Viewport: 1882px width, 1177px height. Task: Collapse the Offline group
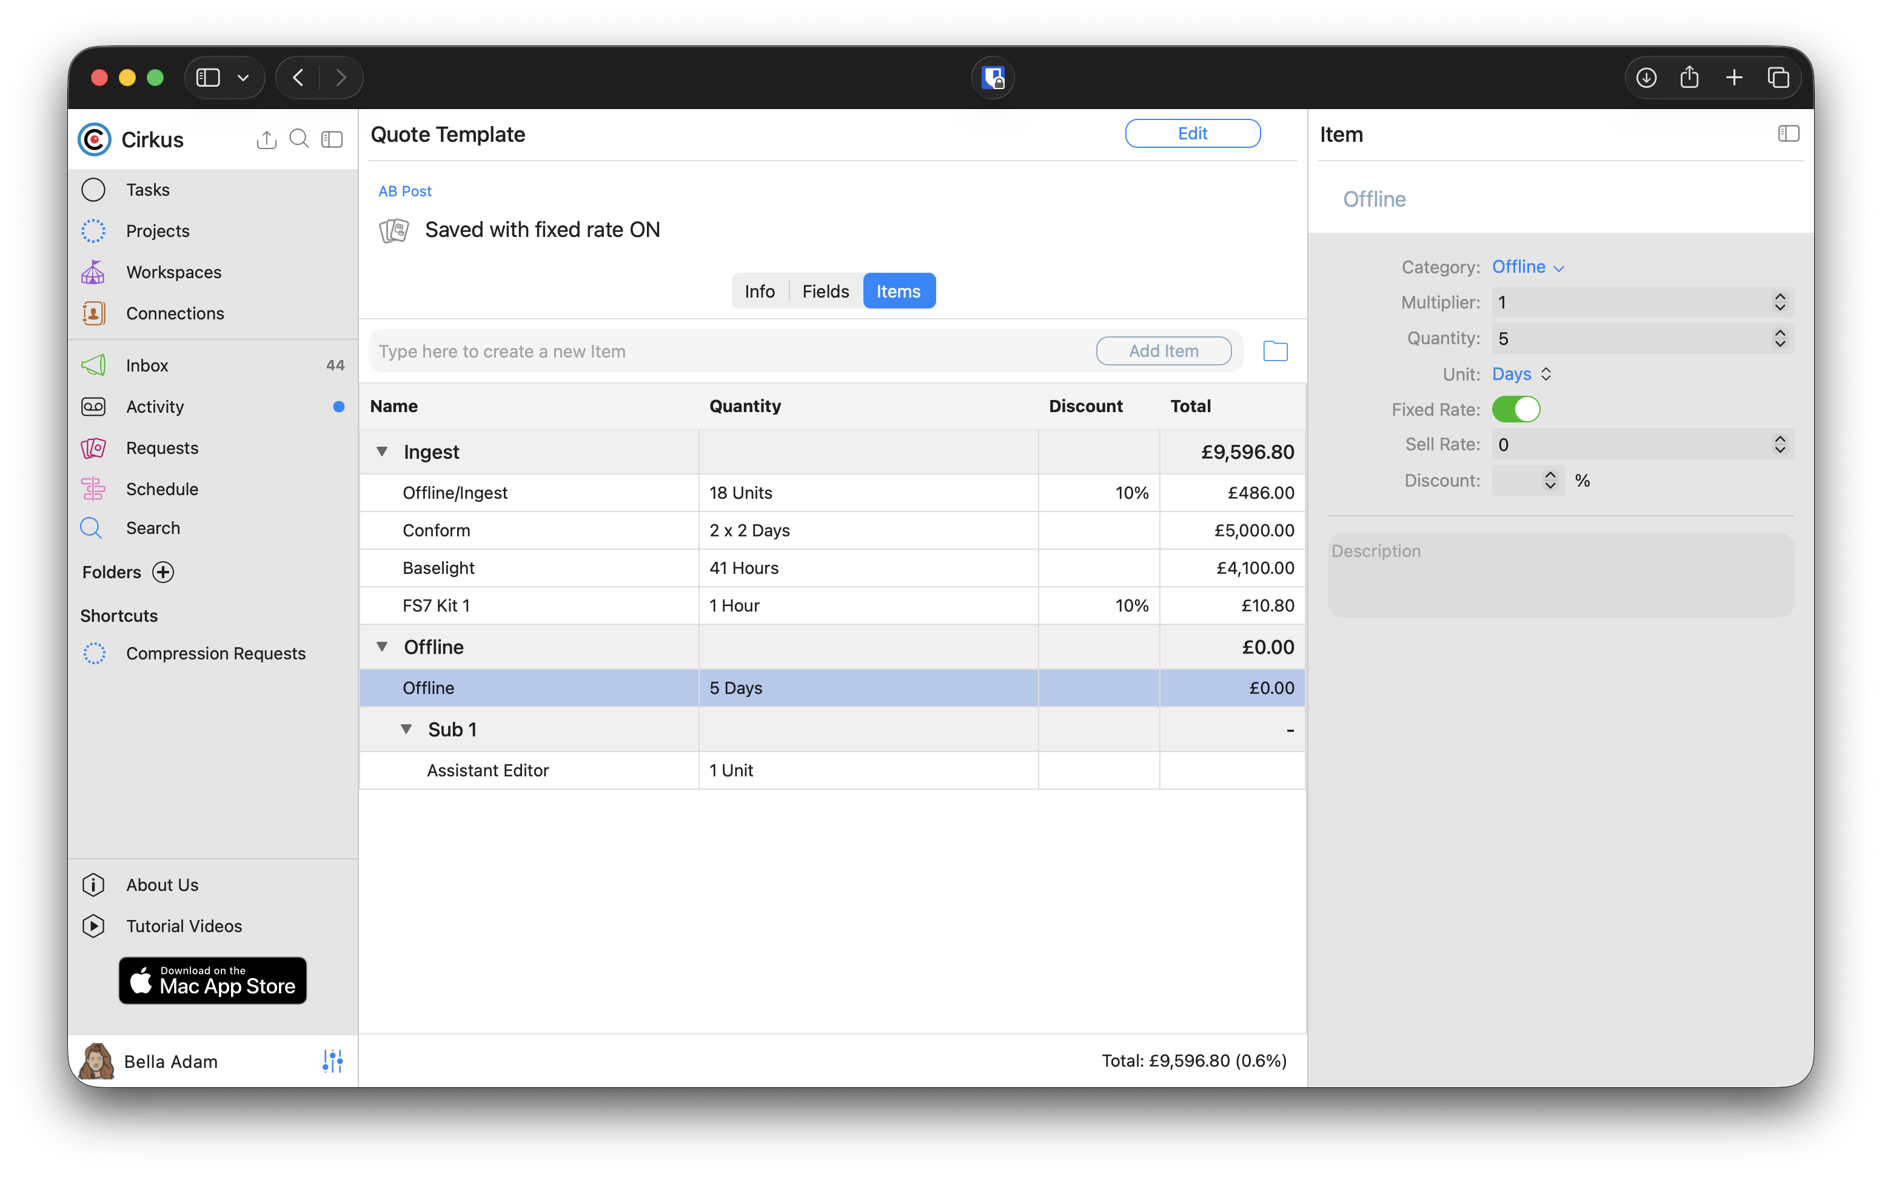[381, 647]
